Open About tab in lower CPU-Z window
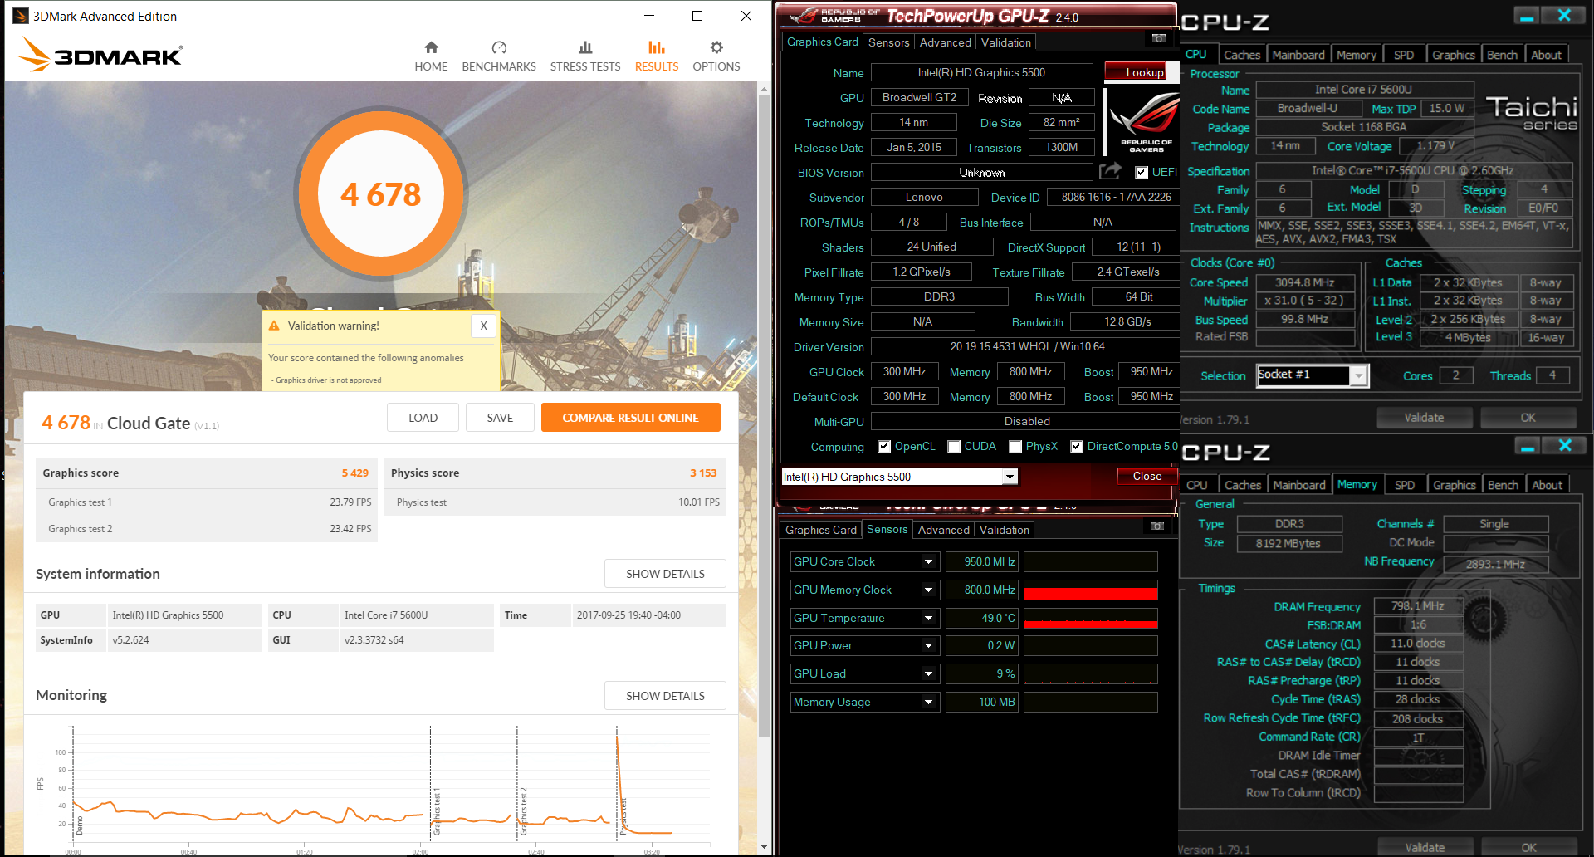Viewport: 1594px width, 857px height. pos(1547,485)
